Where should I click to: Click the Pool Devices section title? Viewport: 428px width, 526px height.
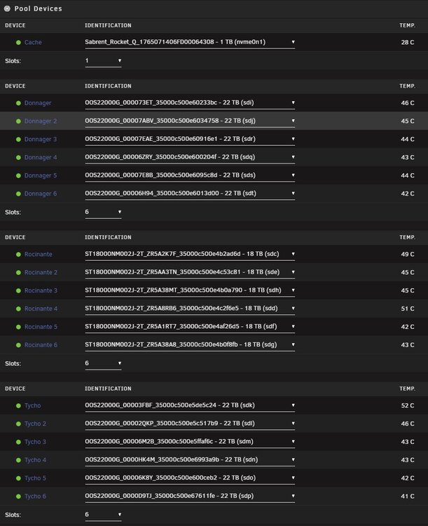click(x=39, y=8)
